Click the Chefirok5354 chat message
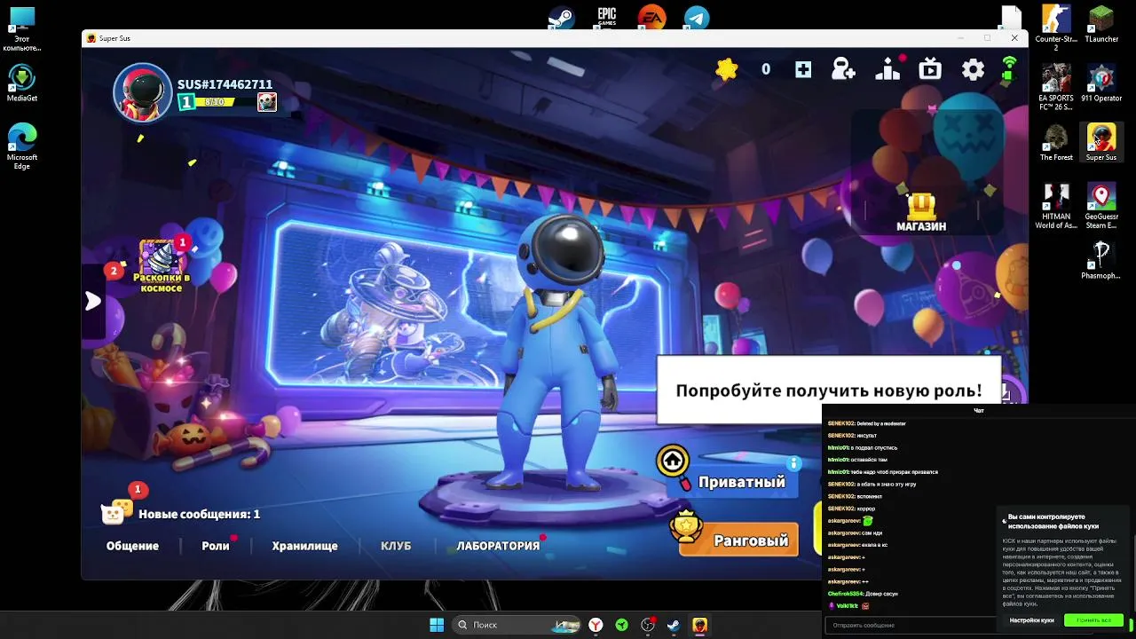1136x639 pixels. [862, 593]
